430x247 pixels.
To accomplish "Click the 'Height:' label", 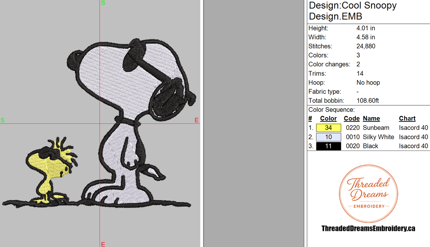I will 318,28.
